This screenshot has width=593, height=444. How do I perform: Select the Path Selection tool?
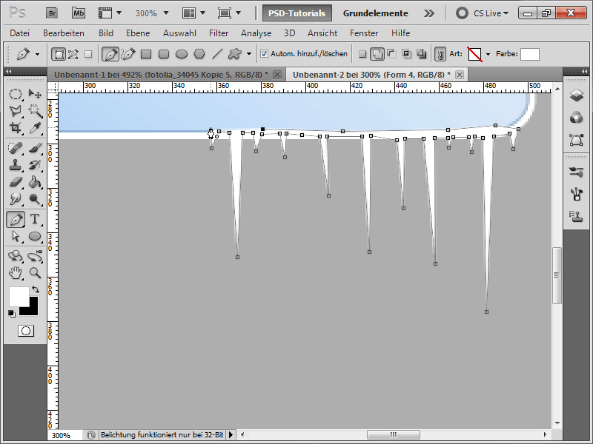point(16,236)
